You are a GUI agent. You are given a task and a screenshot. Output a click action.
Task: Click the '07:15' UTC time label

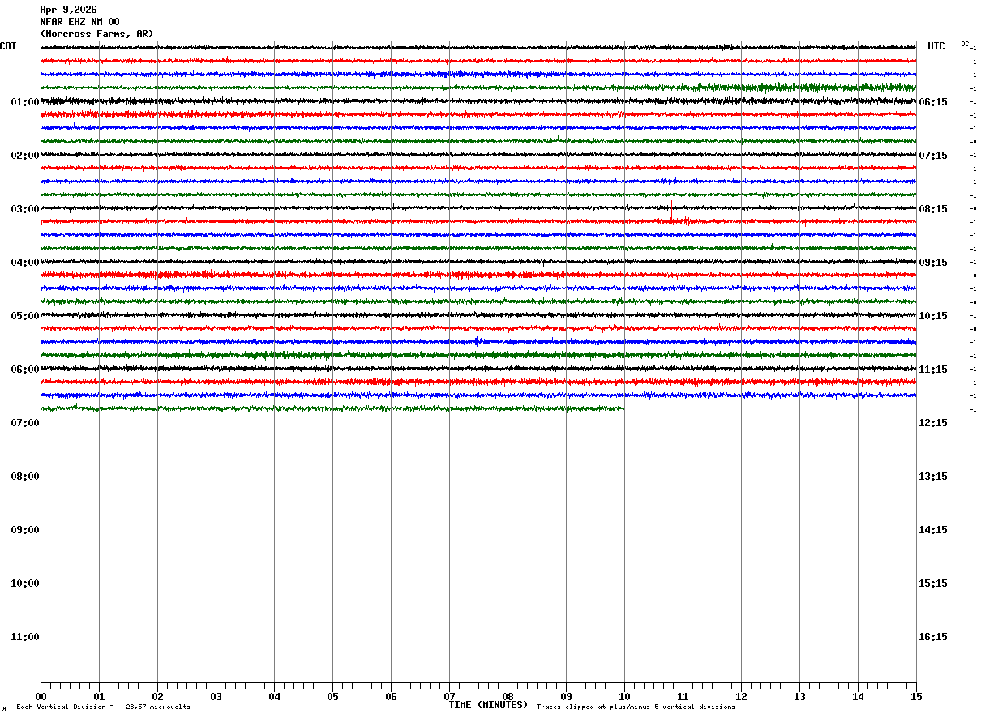pos(933,156)
